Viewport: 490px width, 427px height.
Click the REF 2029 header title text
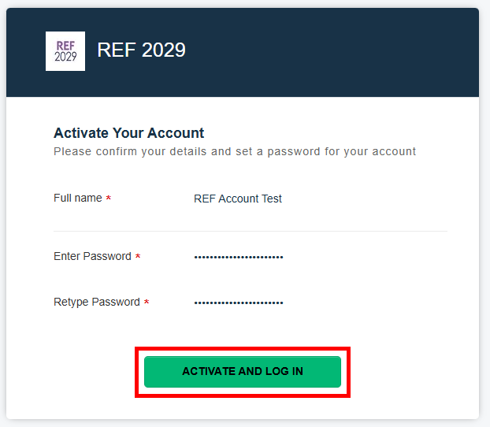coord(141,50)
